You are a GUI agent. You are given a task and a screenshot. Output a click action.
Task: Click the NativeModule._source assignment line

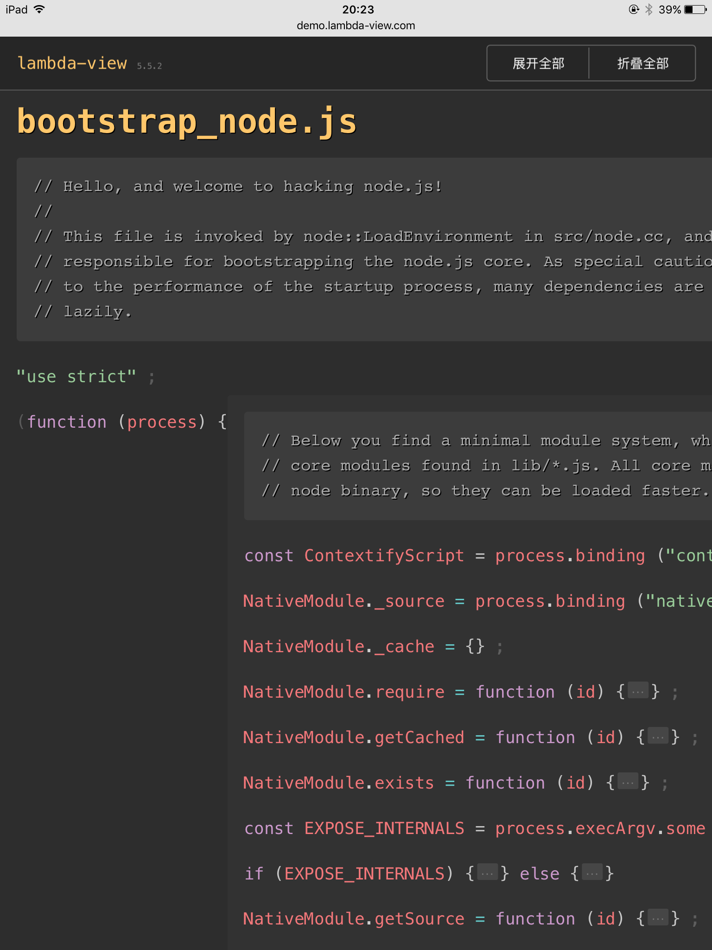pyautogui.click(x=477, y=601)
